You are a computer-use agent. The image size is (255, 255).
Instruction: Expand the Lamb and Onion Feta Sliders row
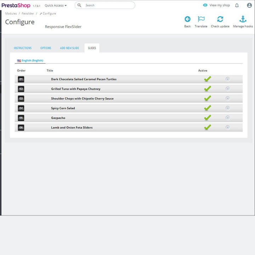(227, 127)
